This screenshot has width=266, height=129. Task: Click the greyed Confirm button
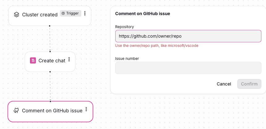coord(249,84)
